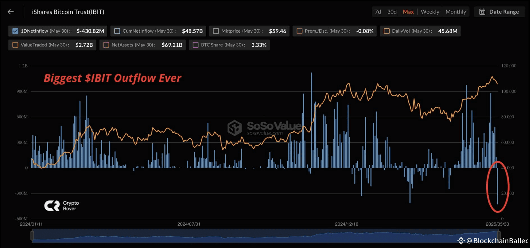Enable the DailyVol checkbox
The height and width of the screenshot is (248, 530).
click(x=387, y=31)
